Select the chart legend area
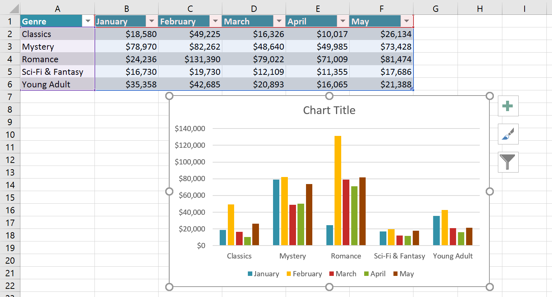The height and width of the screenshot is (297, 552). click(330, 274)
